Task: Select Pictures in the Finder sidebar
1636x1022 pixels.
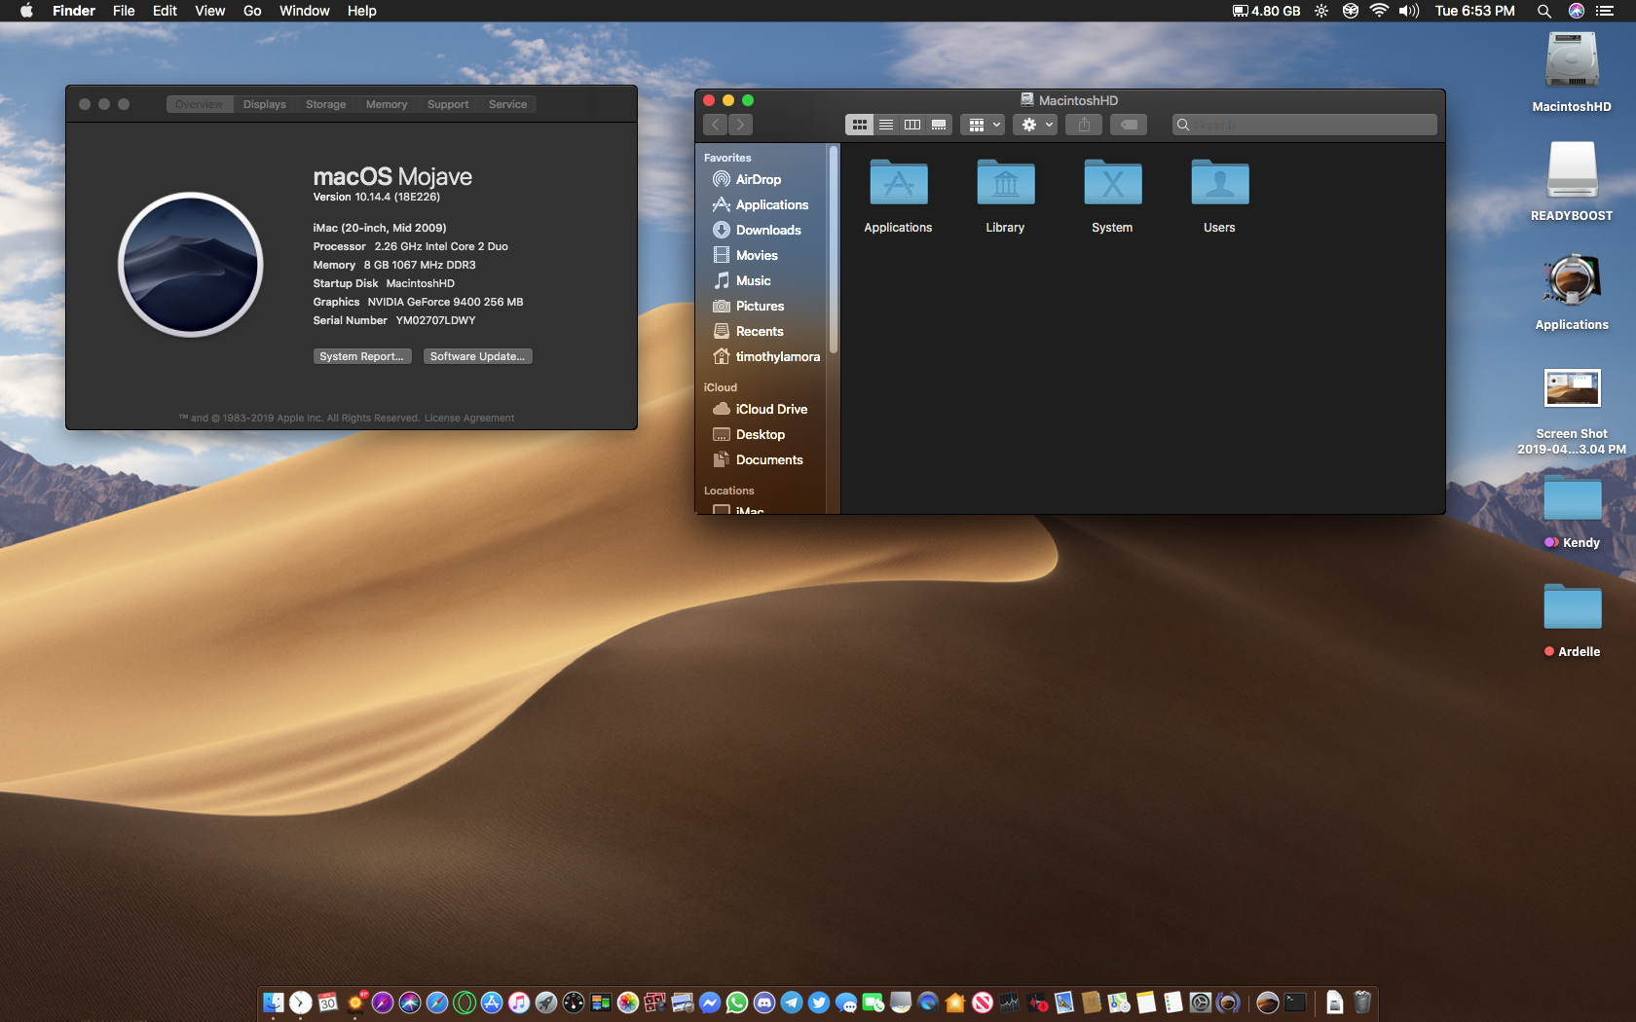Action: tap(760, 306)
